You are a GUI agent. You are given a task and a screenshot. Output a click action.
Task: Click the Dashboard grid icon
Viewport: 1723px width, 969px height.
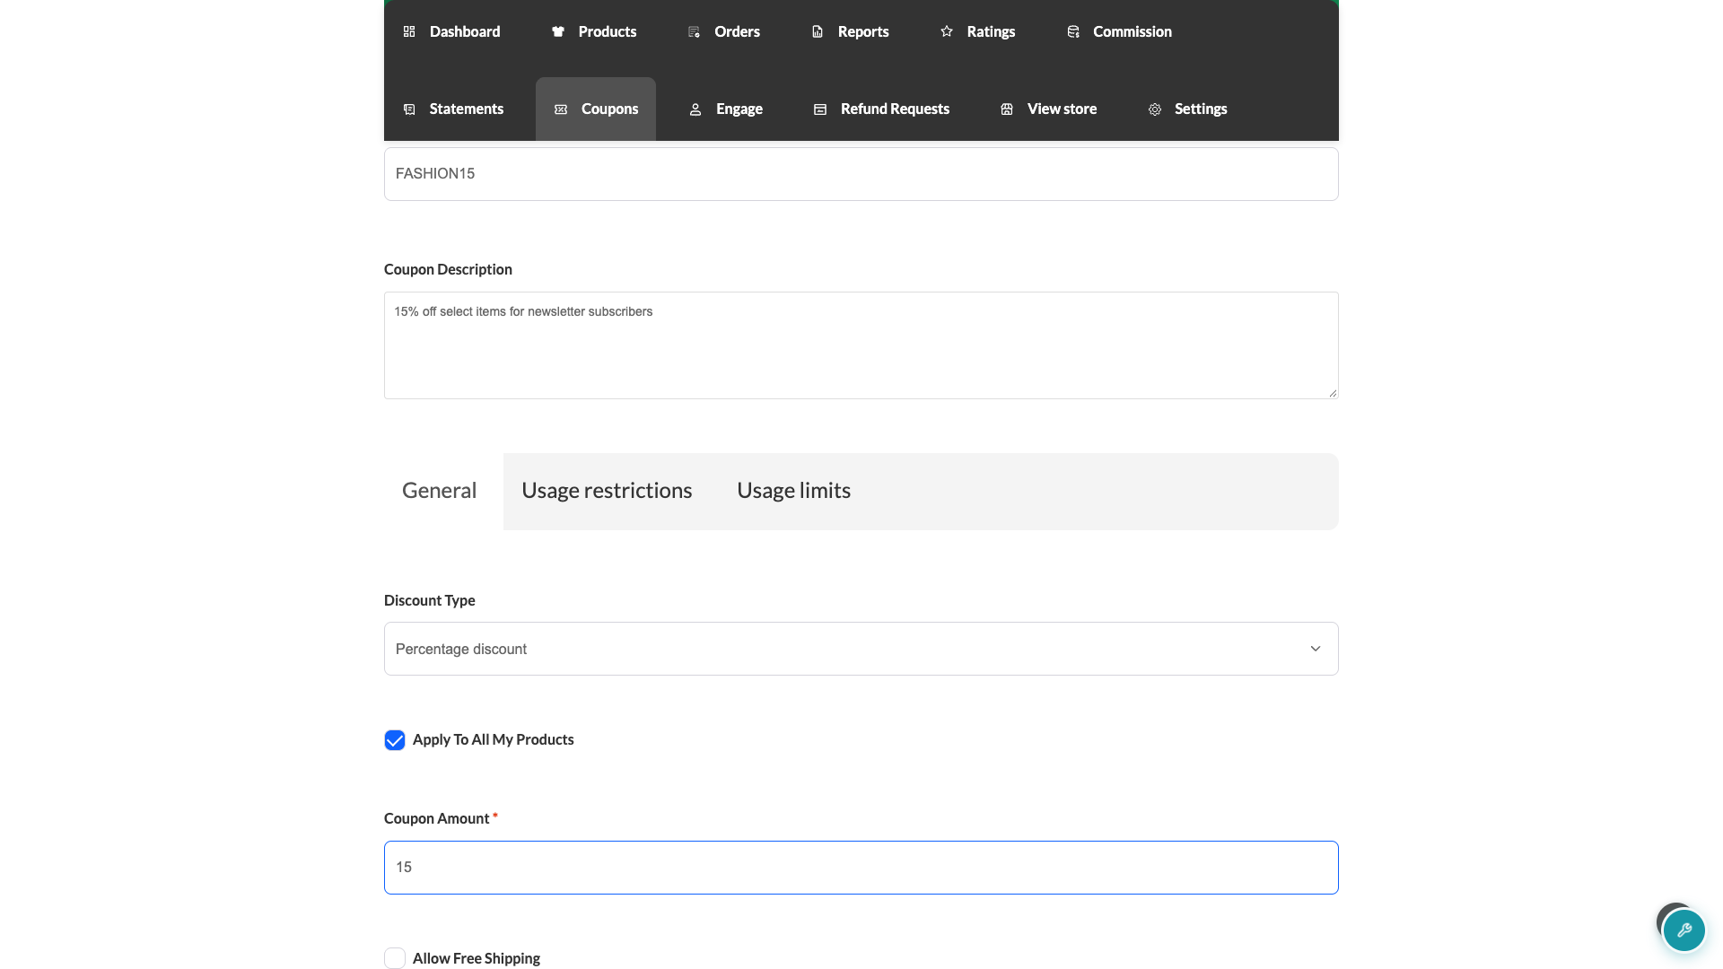click(x=409, y=31)
